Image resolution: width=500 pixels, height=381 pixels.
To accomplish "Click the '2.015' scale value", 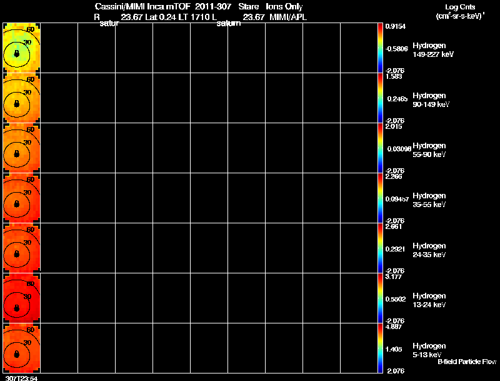I will coord(394,126).
